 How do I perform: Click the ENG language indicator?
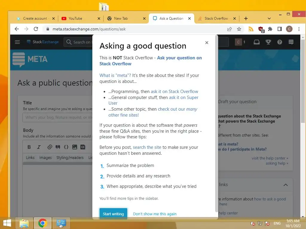277,223
